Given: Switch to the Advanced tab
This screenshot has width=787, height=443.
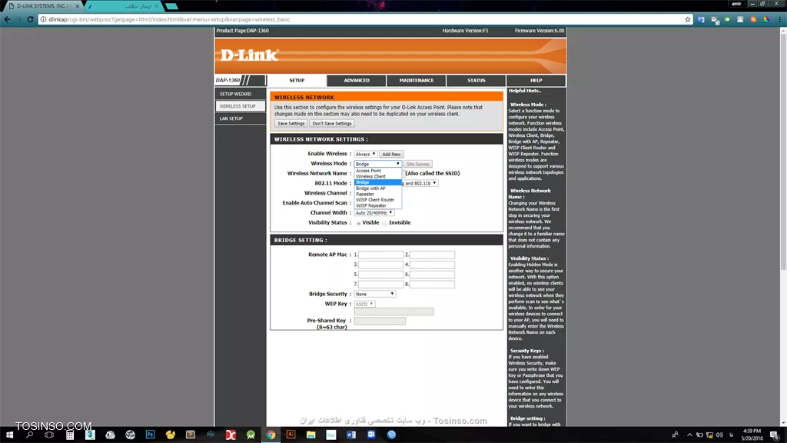Looking at the screenshot, I should (357, 80).
